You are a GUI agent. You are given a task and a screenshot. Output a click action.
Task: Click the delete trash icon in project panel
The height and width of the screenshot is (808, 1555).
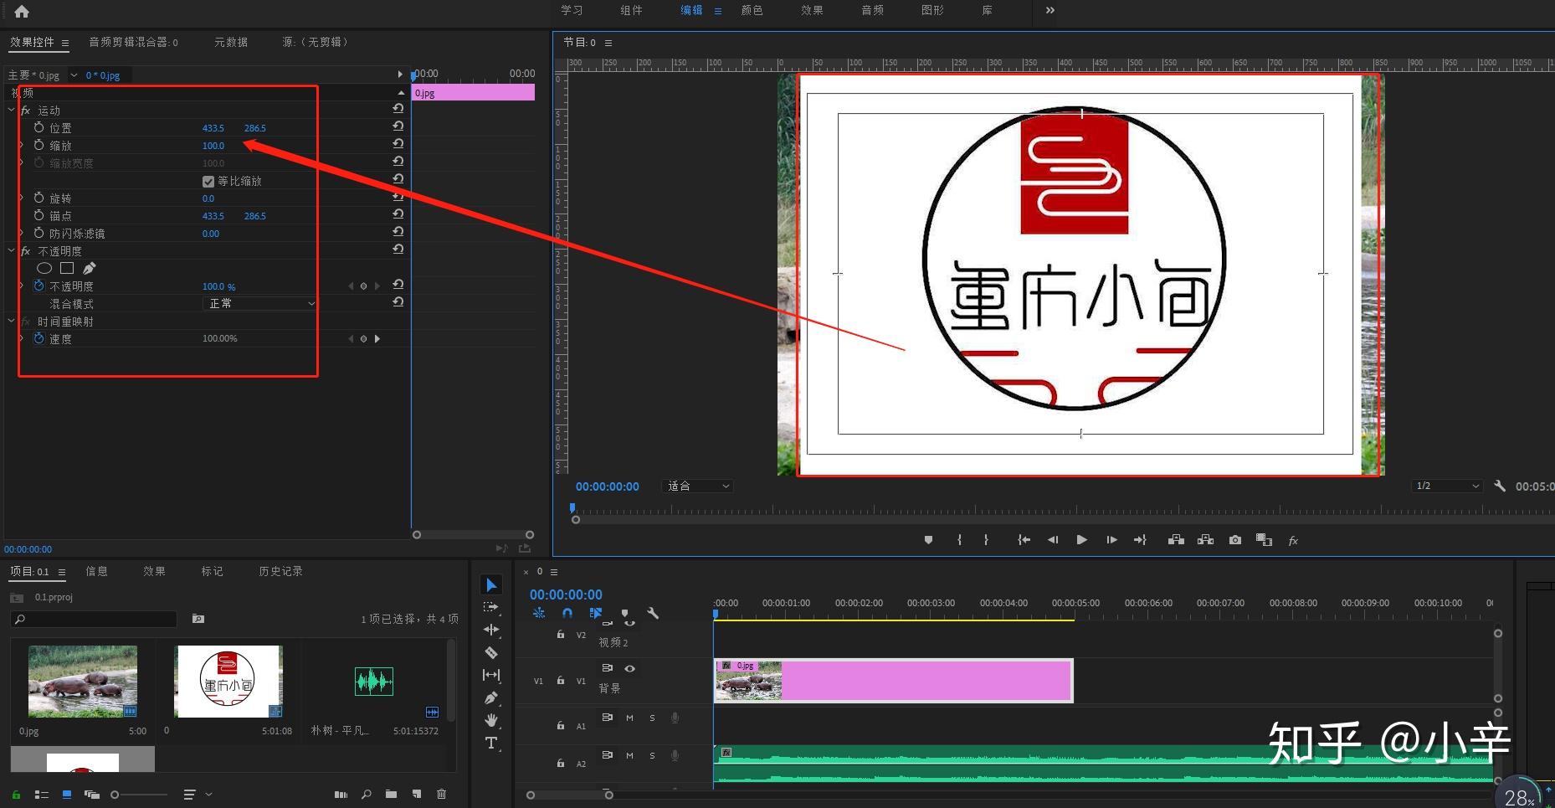pos(441,794)
